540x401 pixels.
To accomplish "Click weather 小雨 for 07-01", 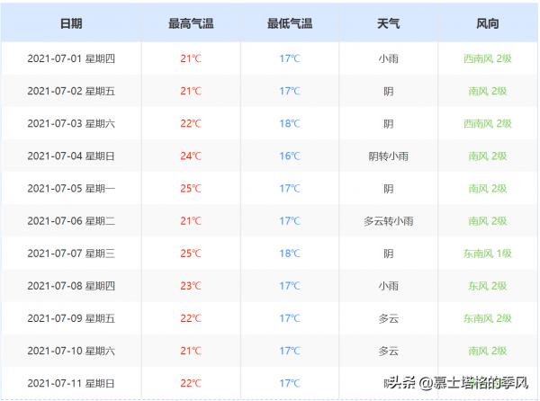I will [x=389, y=58].
